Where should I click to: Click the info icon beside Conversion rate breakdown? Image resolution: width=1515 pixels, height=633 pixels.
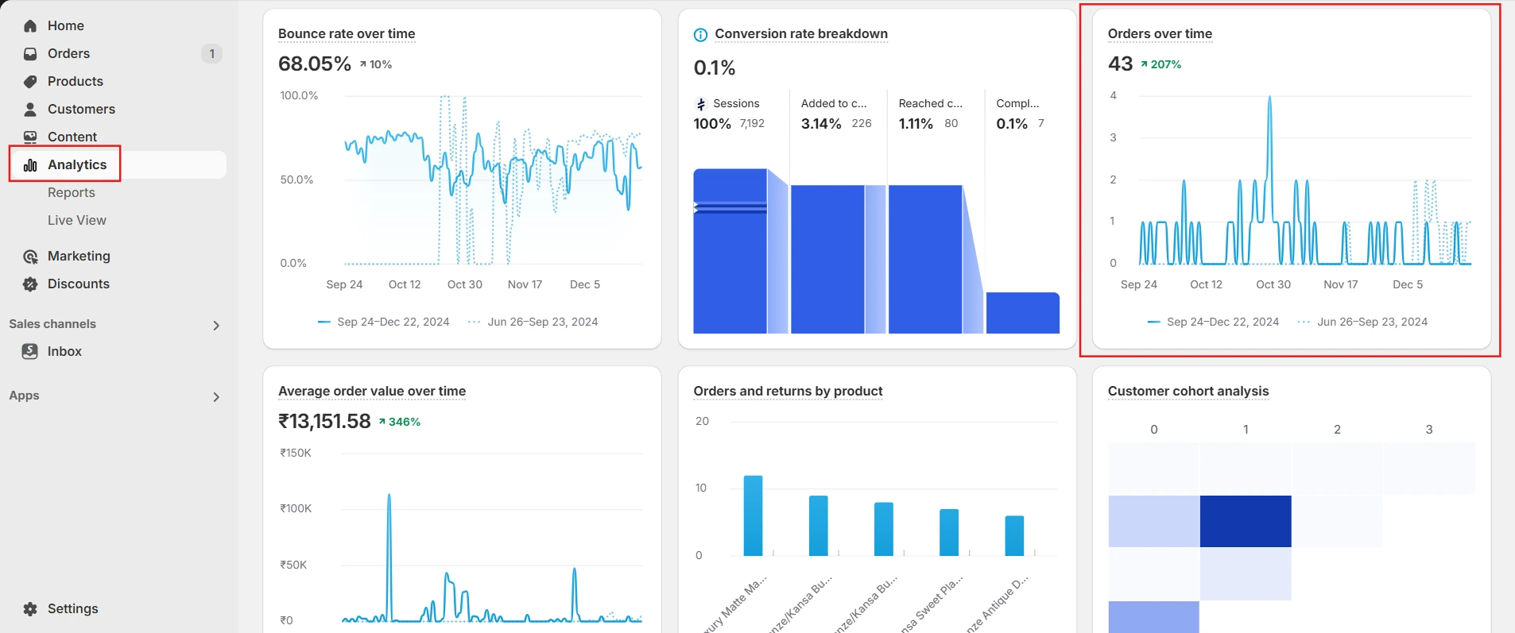[x=700, y=34]
